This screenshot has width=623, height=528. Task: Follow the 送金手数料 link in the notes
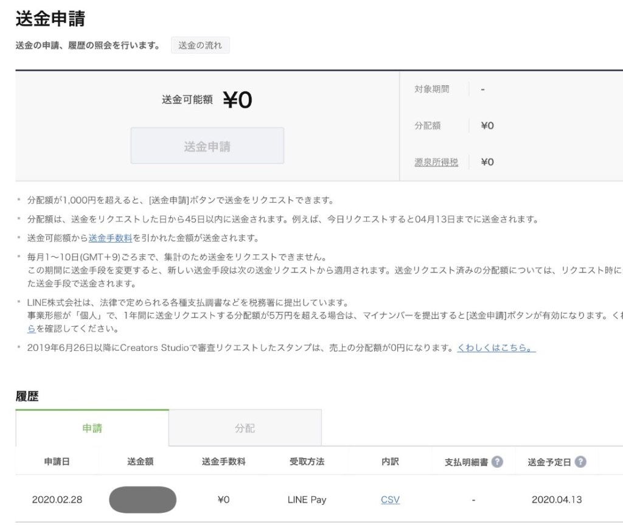pos(110,238)
